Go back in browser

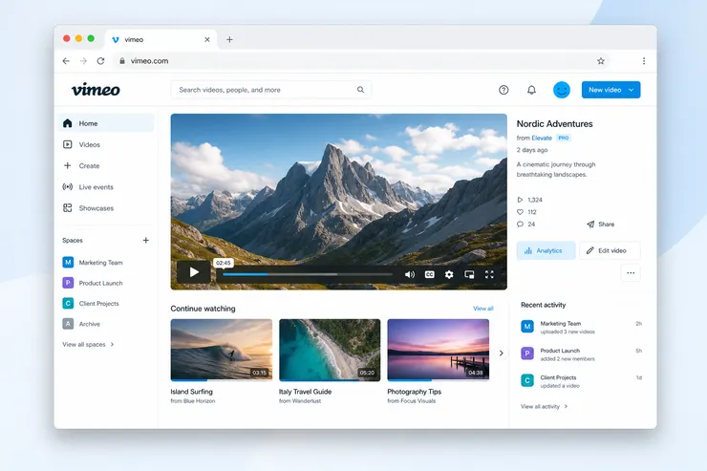pos(66,61)
